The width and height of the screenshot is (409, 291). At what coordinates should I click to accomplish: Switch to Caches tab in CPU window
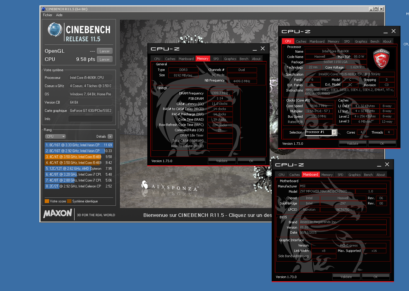(x=301, y=41)
